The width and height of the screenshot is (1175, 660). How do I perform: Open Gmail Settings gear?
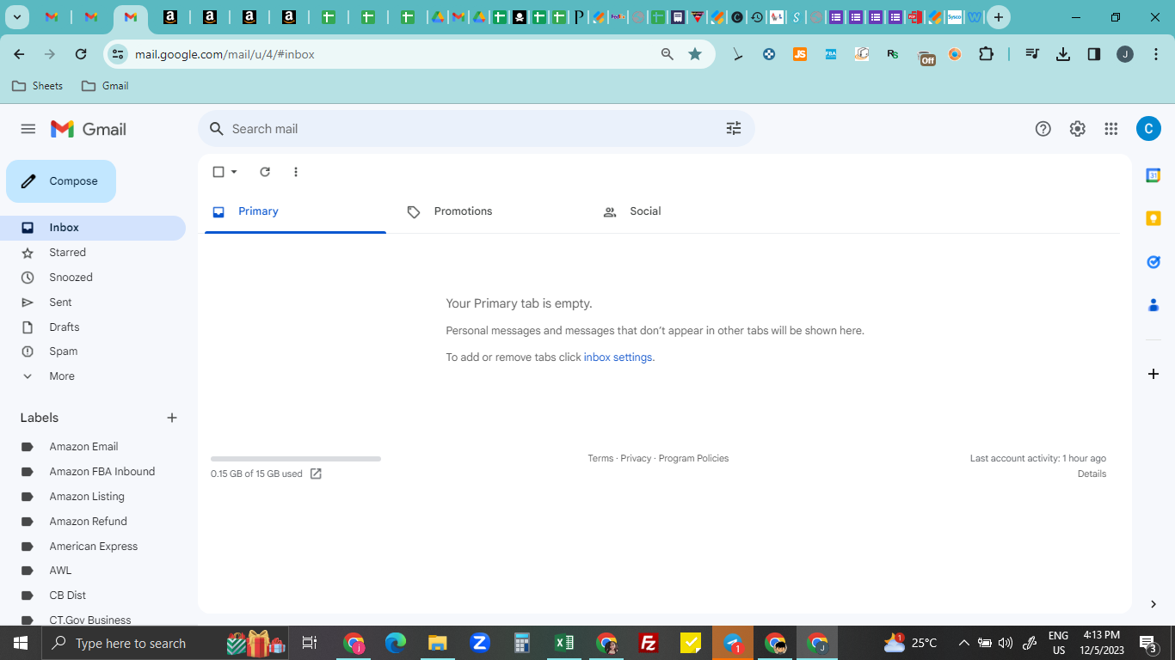1078,129
